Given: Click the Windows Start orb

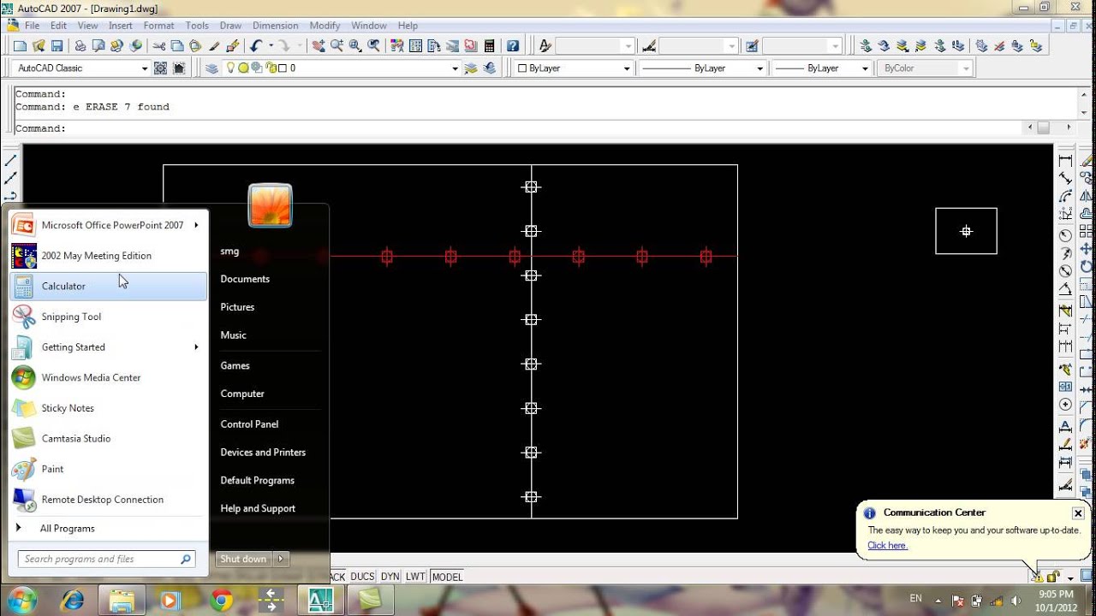Looking at the screenshot, I should [21, 599].
